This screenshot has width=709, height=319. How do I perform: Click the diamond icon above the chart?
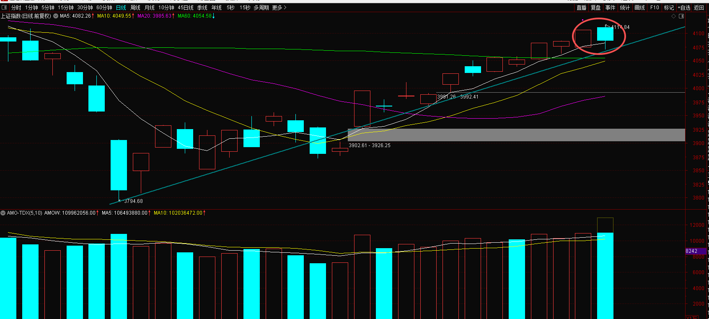[674, 16]
